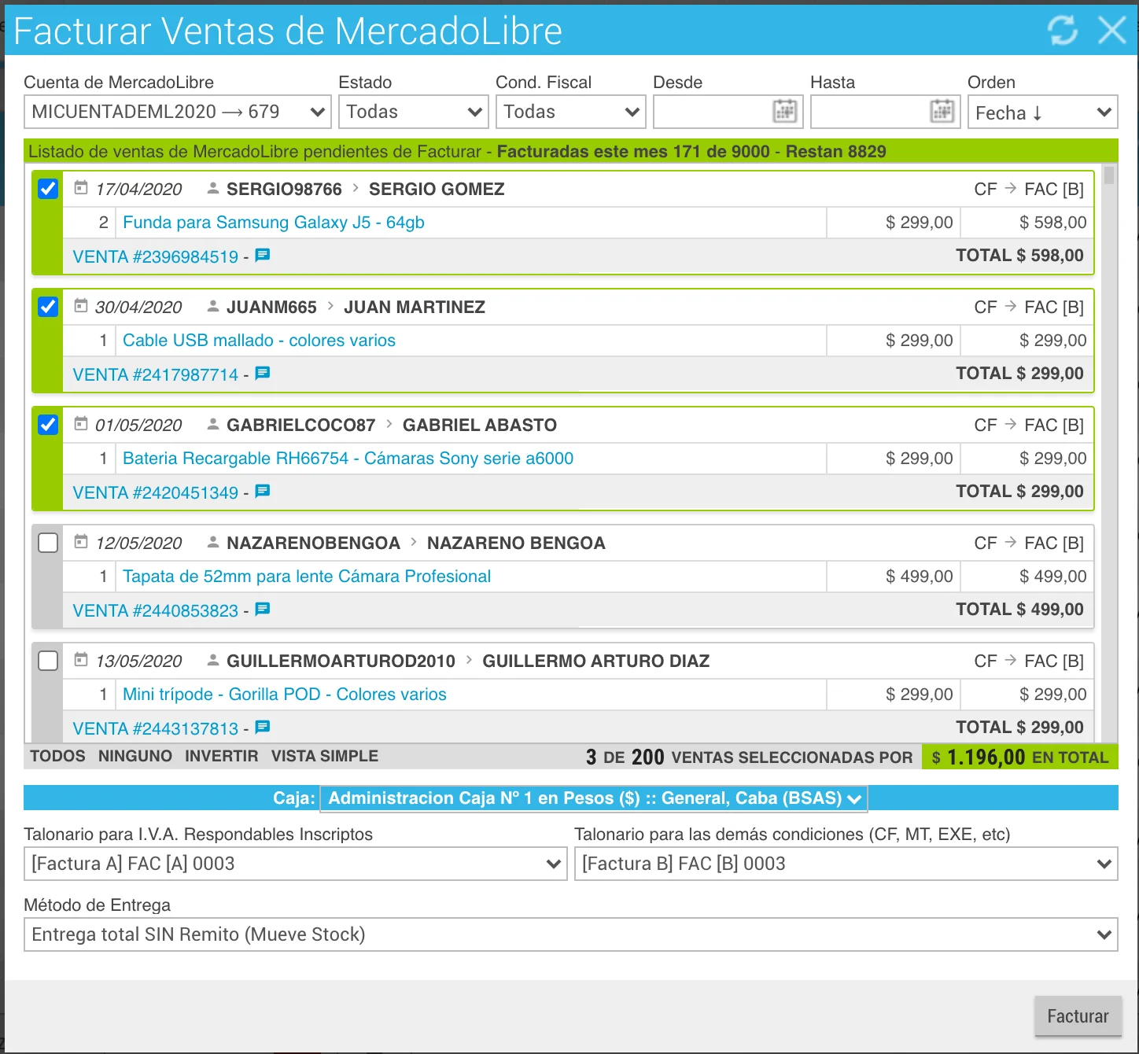Viewport: 1139px width, 1054px height.
Task: Expand the Cuenta de MercadoLibre dropdown
Action: 177,112
